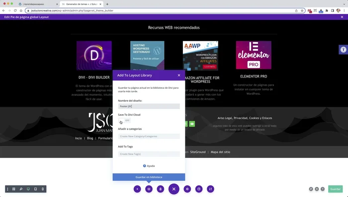
Task: Click red extension icon in Chrome toolbar
Action: click(310, 11)
